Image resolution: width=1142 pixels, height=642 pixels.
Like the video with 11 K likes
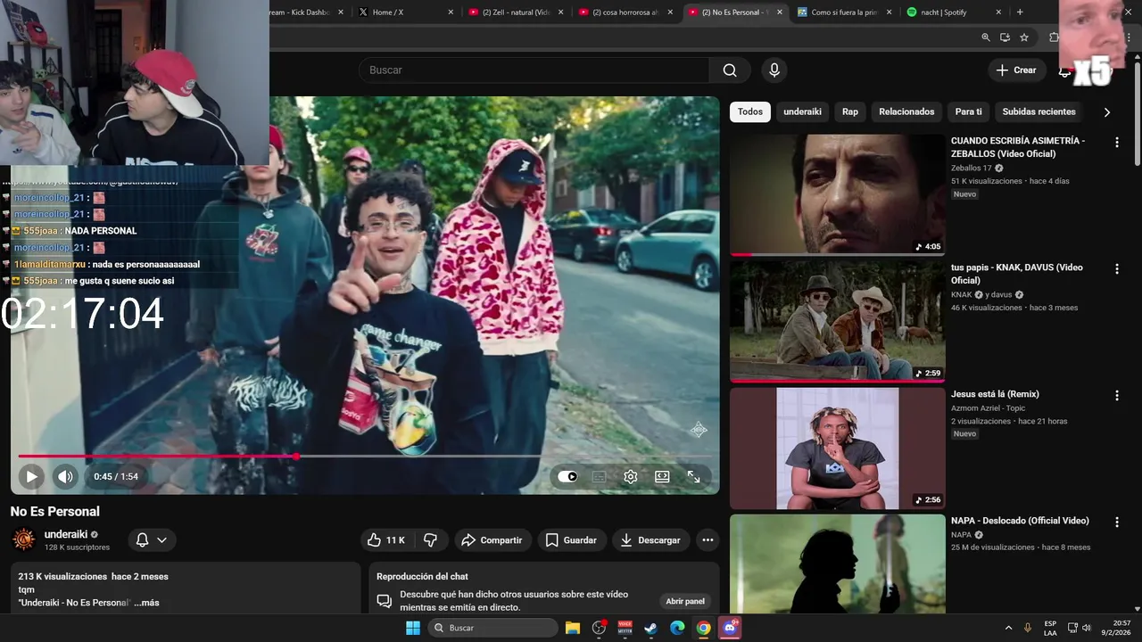(386, 540)
